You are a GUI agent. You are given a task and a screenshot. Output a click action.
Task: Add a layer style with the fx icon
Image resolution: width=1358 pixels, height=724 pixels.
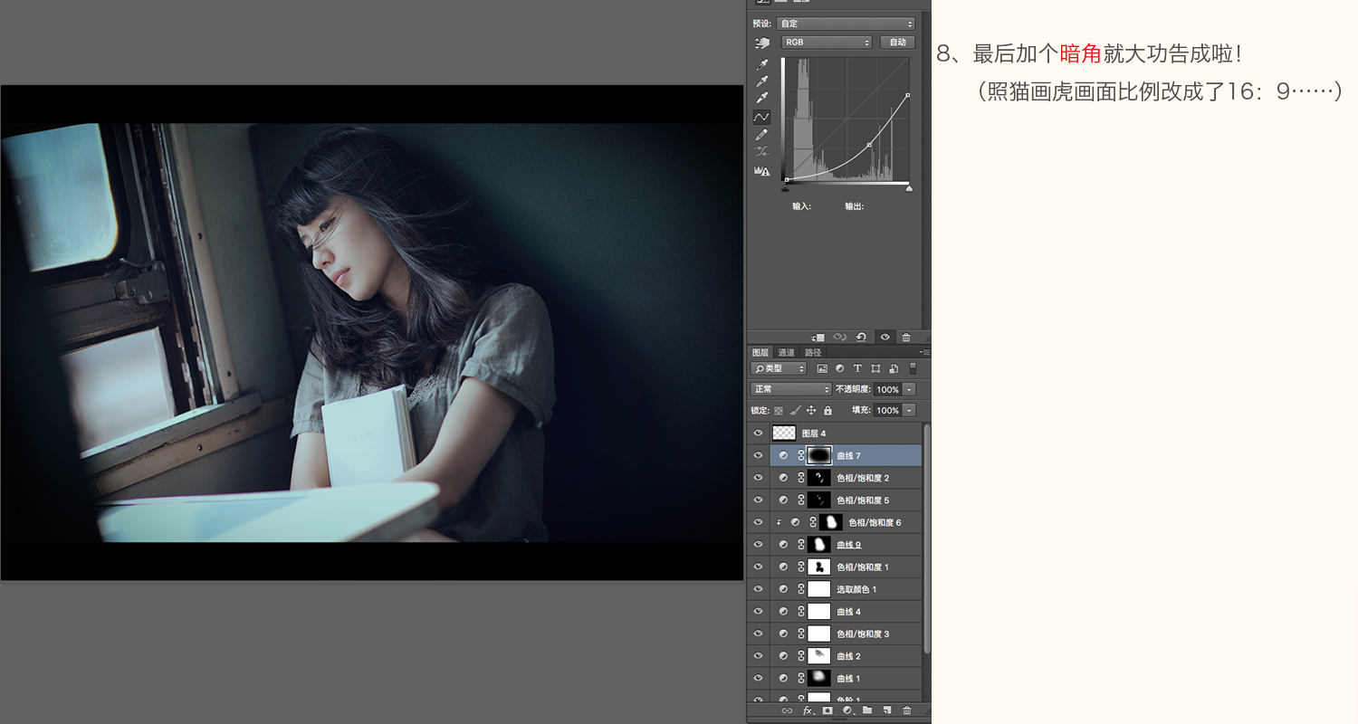[808, 710]
